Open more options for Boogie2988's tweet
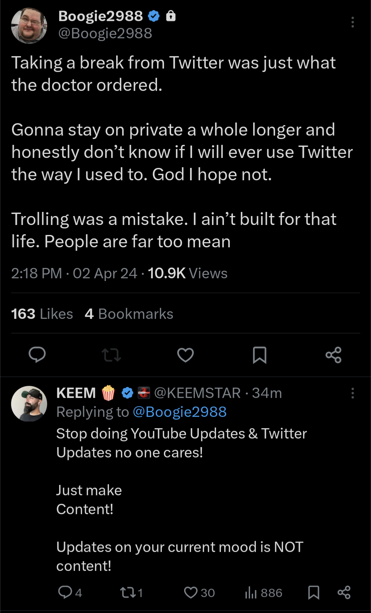371x613 pixels. point(352,22)
